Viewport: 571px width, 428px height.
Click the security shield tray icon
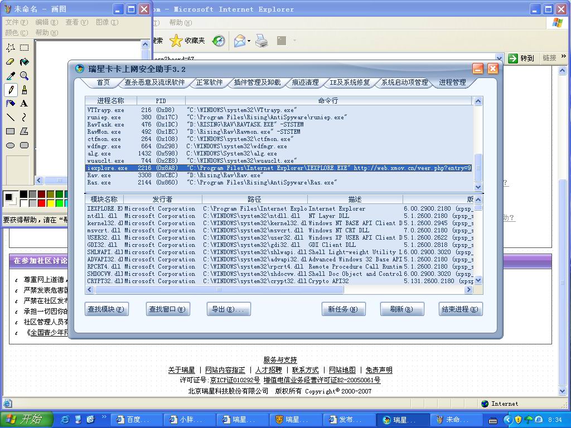coord(518,420)
